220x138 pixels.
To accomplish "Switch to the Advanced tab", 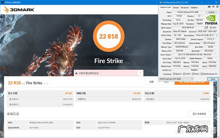I will (184, 8).
